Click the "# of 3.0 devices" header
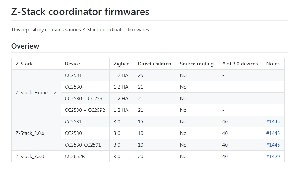The height and width of the screenshot is (170, 298). coord(240,64)
